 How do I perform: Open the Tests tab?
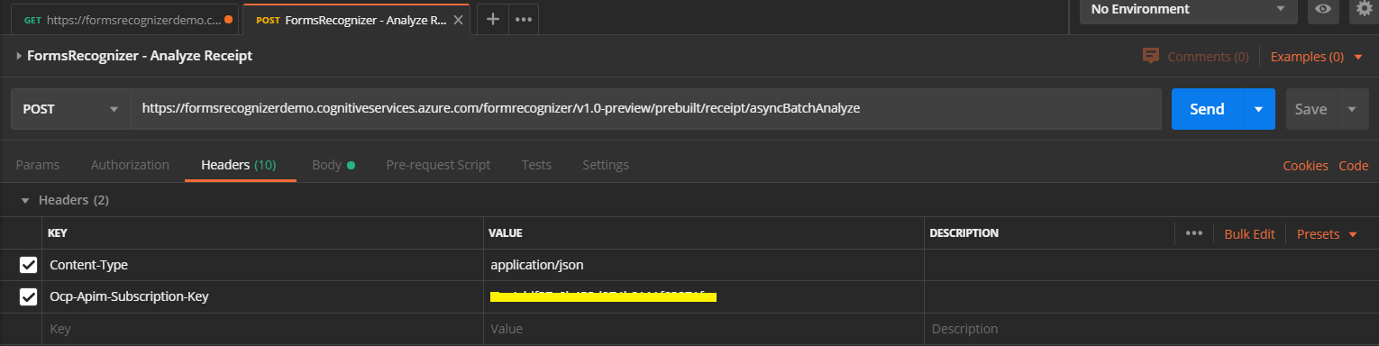point(536,165)
